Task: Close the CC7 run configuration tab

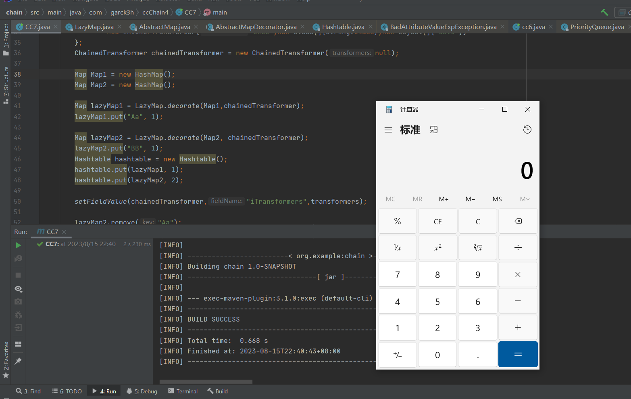Action: click(x=64, y=232)
